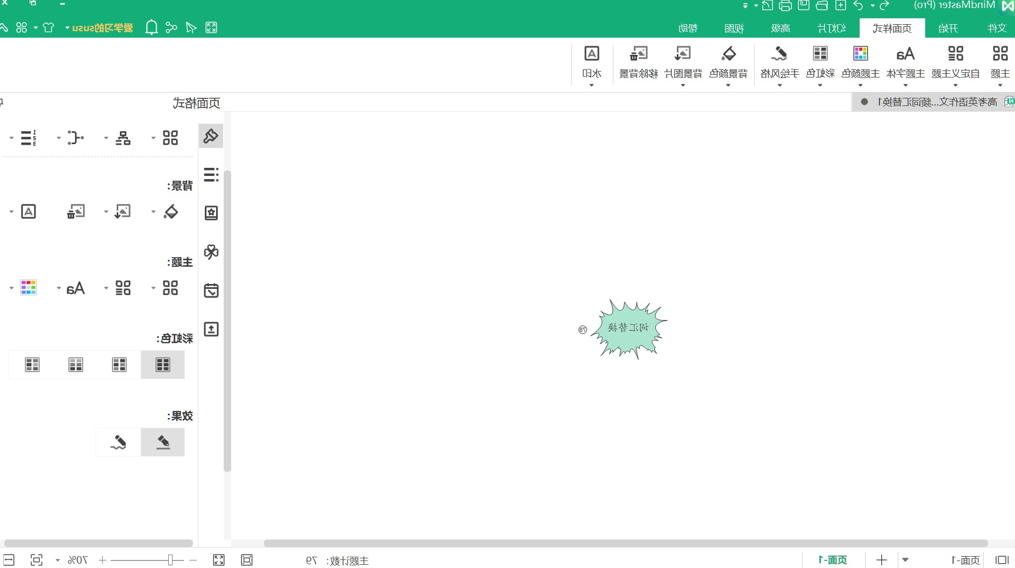Select the style brush tab in side panel

(x=211, y=136)
